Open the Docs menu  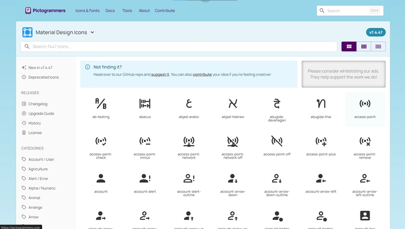(x=110, y=11)
